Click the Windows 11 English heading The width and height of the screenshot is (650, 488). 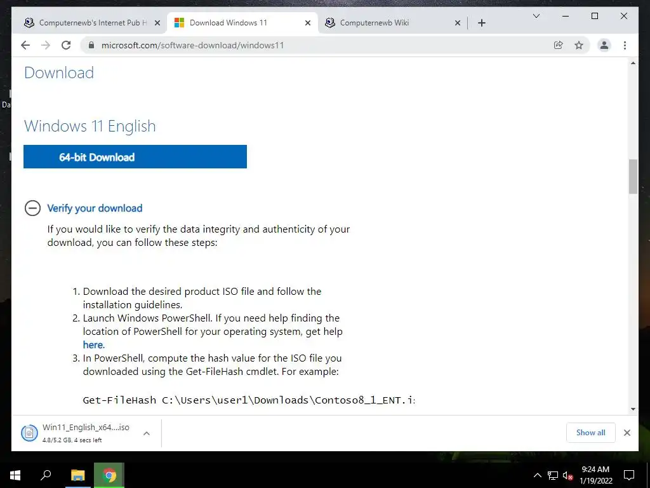[90, 126]
